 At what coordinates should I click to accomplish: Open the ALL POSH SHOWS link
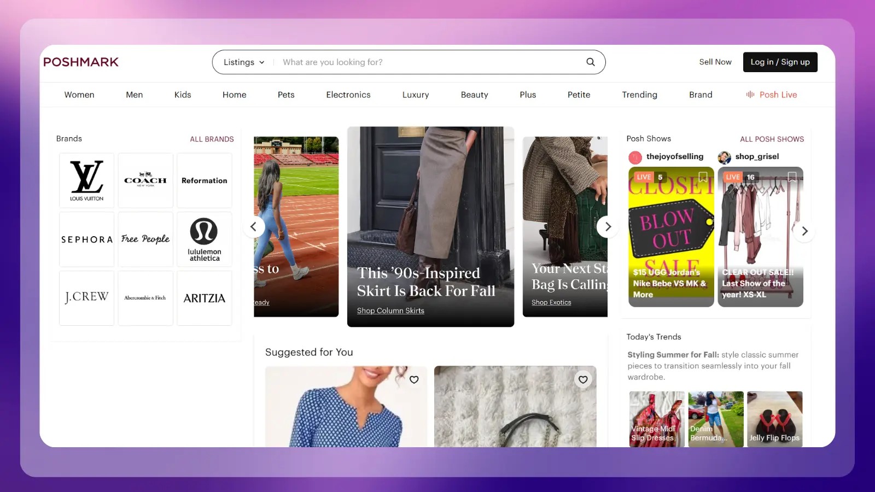[x=772, y=139]
